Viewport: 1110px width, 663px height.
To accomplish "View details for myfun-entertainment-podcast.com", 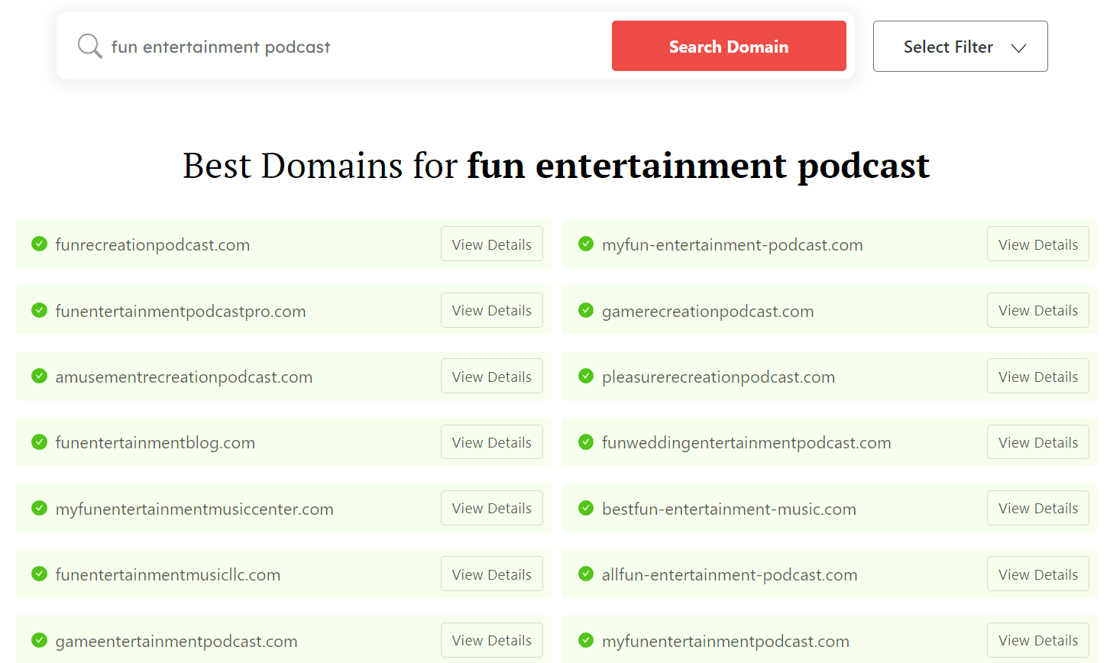I will point(1038,244).
